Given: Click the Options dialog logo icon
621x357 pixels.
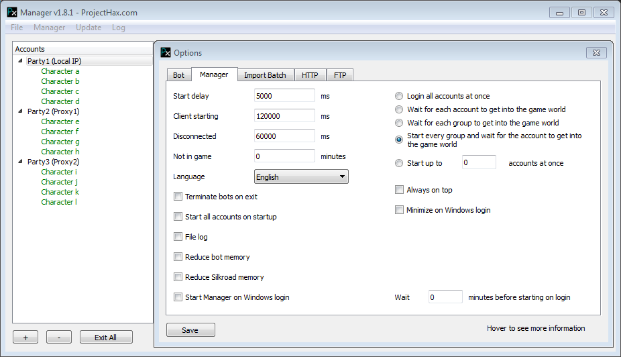Looking at the screenshot, I should tap(166, 52).
